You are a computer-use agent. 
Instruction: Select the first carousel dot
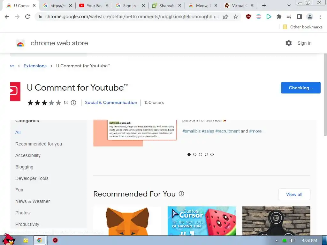189,154
